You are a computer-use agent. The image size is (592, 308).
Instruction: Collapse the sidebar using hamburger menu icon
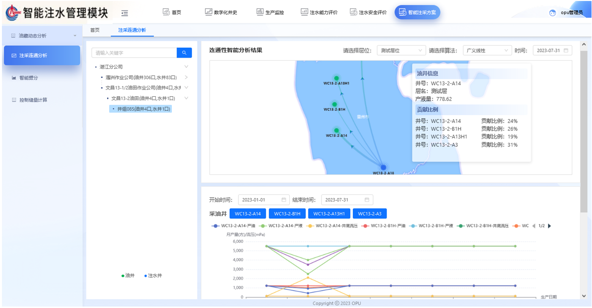[125, 13]
